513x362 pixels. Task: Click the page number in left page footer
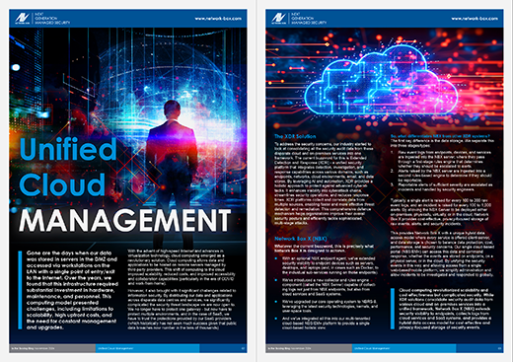point(244,348)
